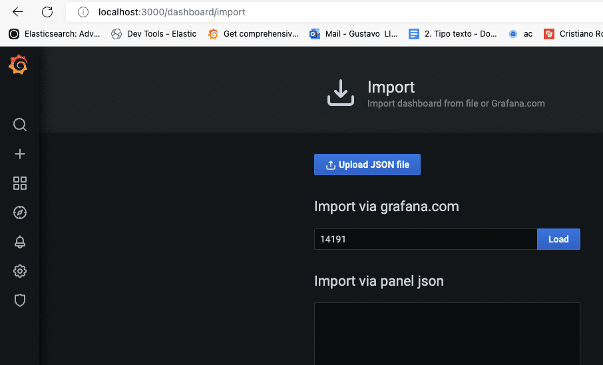This screenshot has width=603, height=365.
Task: Open 2. Tipo texto document bookmark
Action: (x=453, y=34)
